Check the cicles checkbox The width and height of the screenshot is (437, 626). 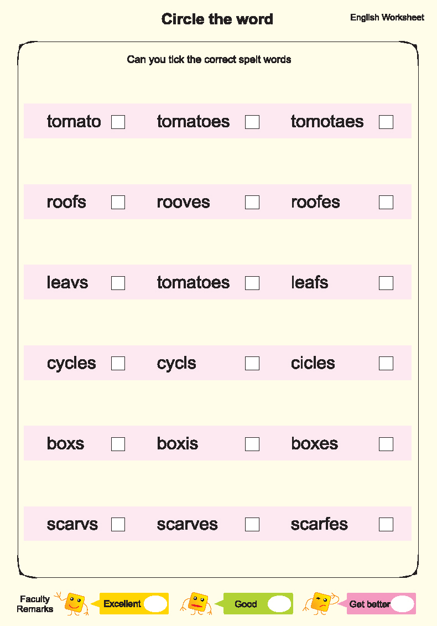pos(386,363)
